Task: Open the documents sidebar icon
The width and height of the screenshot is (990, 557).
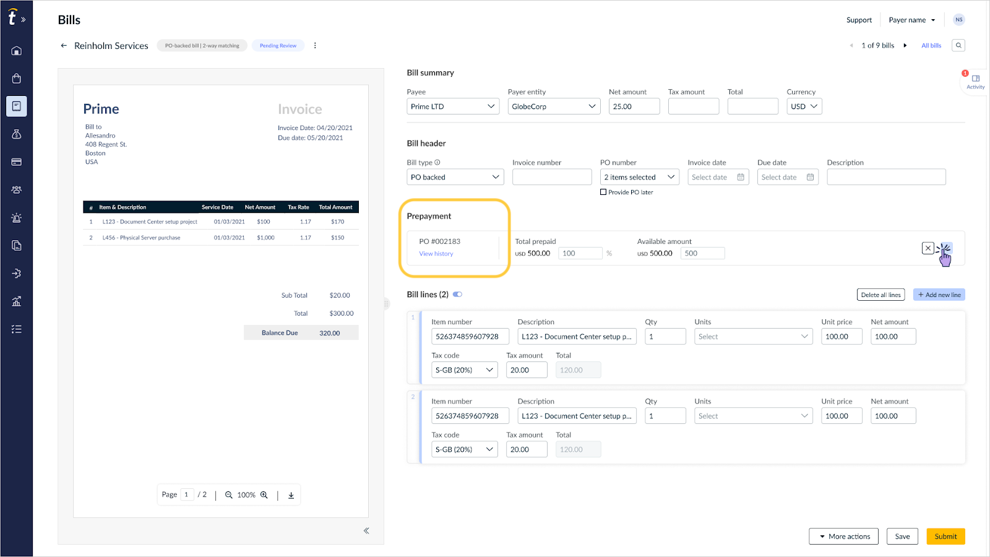Action: (17, 246)
